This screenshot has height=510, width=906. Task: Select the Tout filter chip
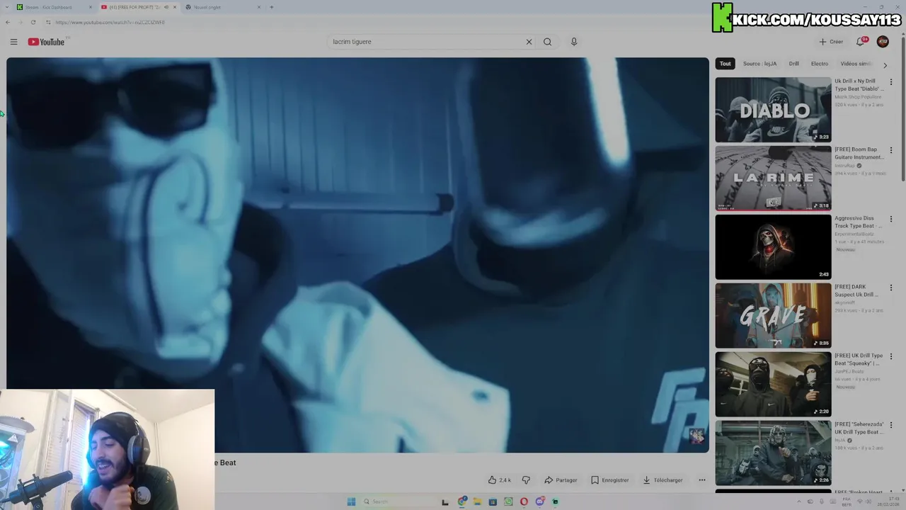pos(726,64)
